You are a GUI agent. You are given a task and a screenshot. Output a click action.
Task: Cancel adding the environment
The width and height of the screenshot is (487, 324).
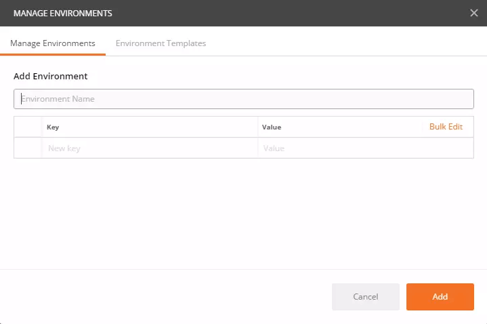click(366, 297)
